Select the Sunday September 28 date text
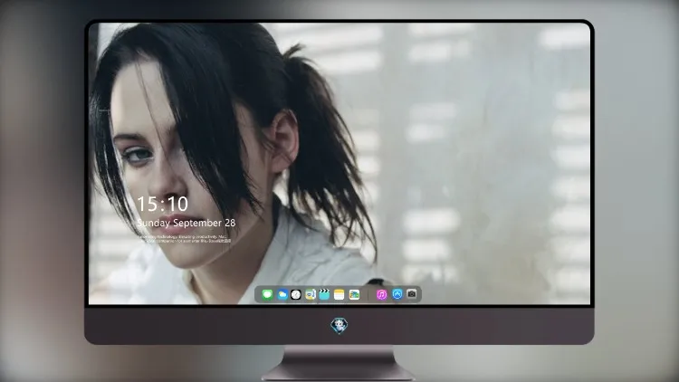 click(x=186, y=223)
